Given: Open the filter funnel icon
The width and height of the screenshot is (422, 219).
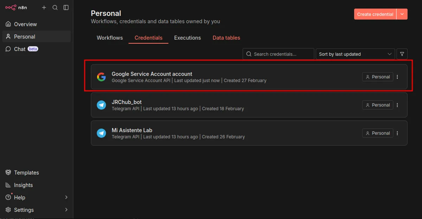Looking at the screenshot, I should (402, 54).
